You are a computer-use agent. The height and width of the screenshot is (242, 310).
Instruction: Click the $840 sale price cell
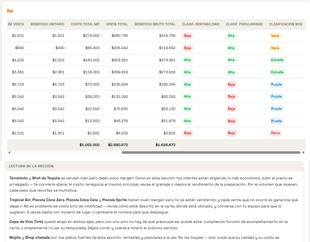coord(20,48)
